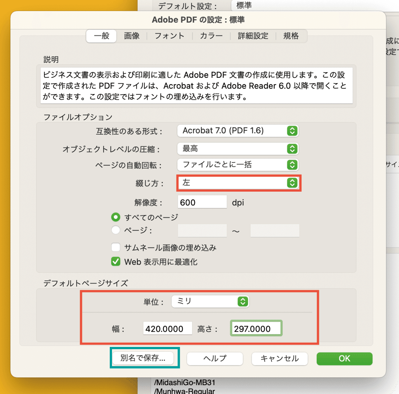This screenshot has height=394, width=399.
Task: Select the ページ range radio button
Action: coord(116,230)
